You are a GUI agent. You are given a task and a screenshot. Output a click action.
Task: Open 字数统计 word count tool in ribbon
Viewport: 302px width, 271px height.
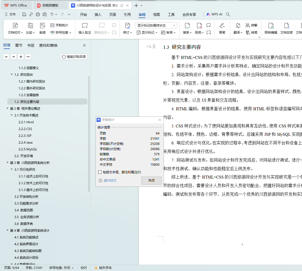[59, 25]
